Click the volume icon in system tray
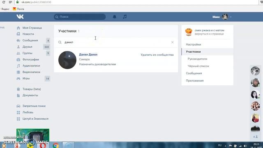This screenshot has height=148, width=263. pos(245,146)
